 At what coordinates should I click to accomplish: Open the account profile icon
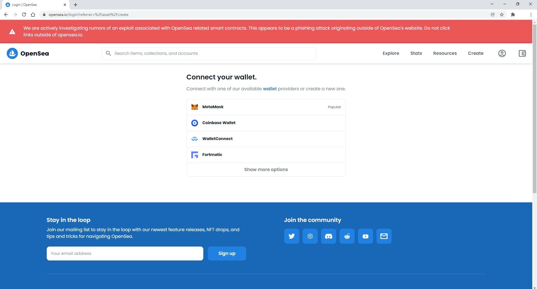click(502, 53)
